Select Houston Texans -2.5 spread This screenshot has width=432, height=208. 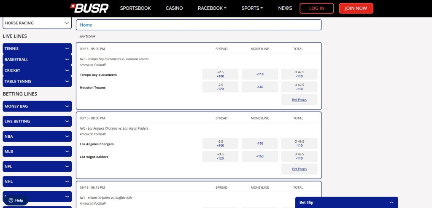pos(220,87)
